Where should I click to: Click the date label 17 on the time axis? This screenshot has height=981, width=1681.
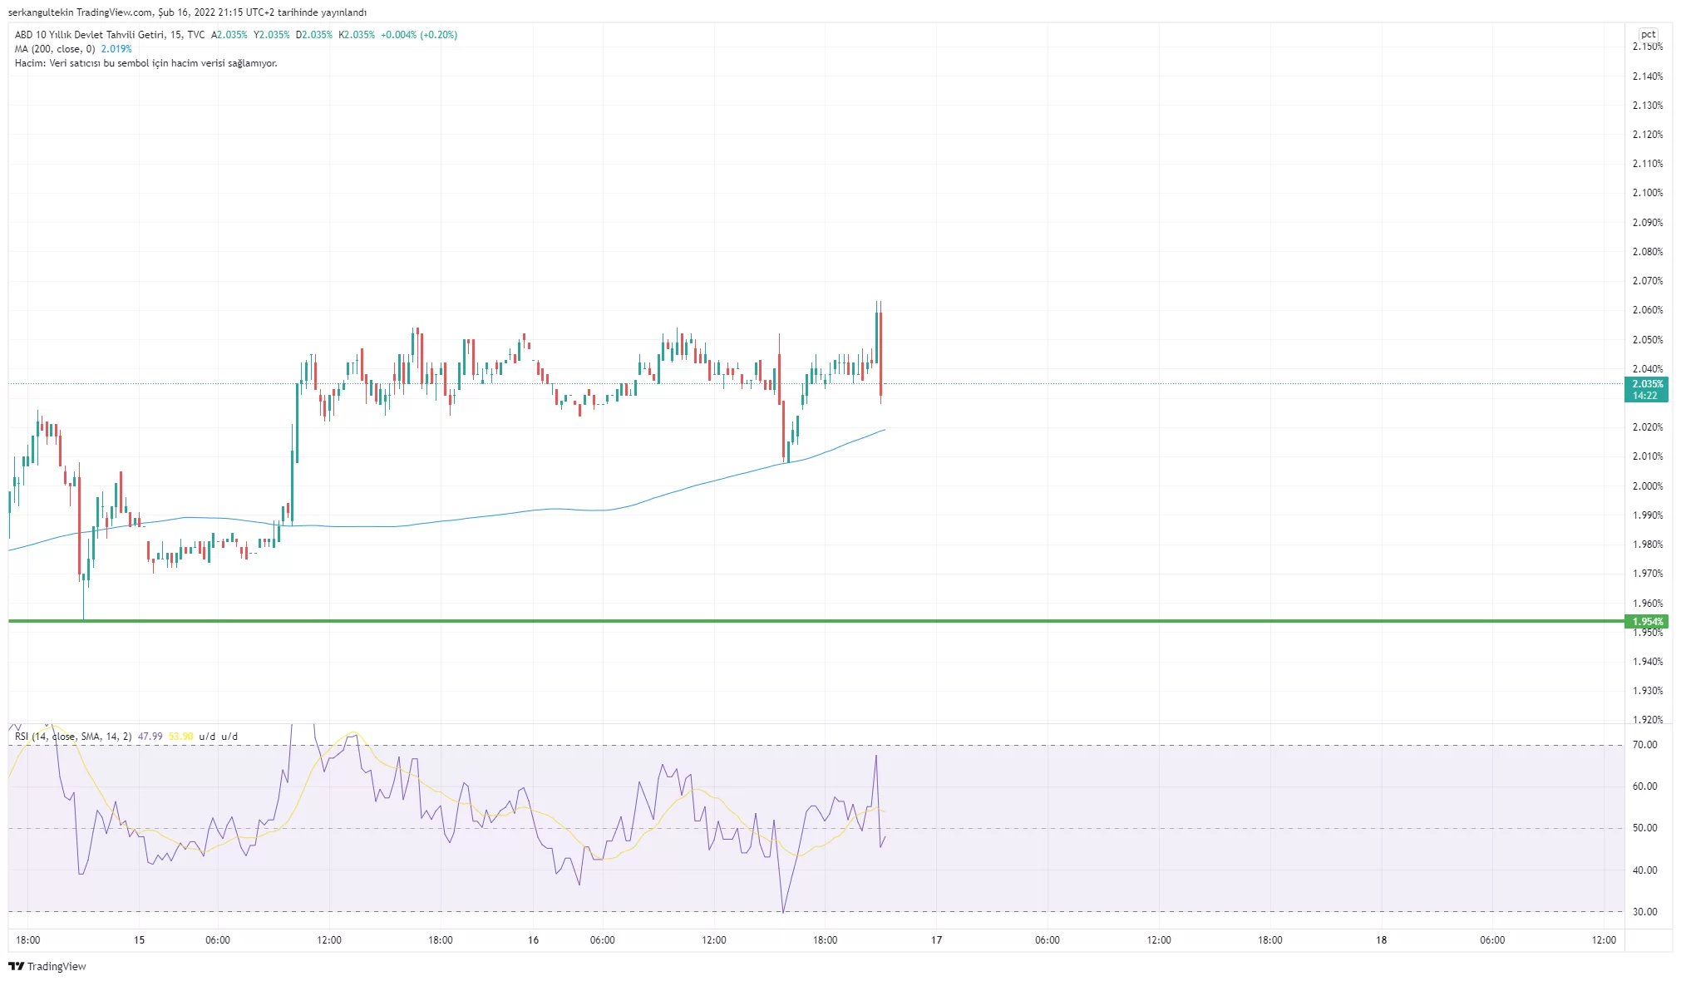(x=936, y=940)
